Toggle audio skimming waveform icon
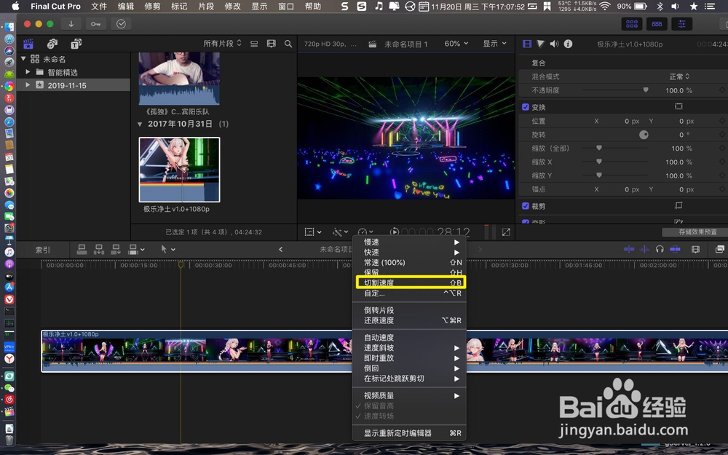728x455 pixels. click(x=644, y=249)
